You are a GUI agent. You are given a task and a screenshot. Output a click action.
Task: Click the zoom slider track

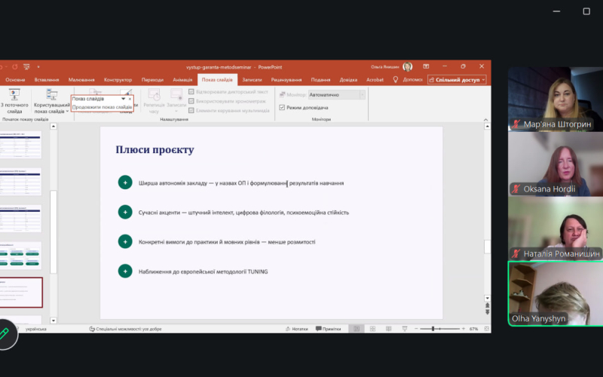440,329
